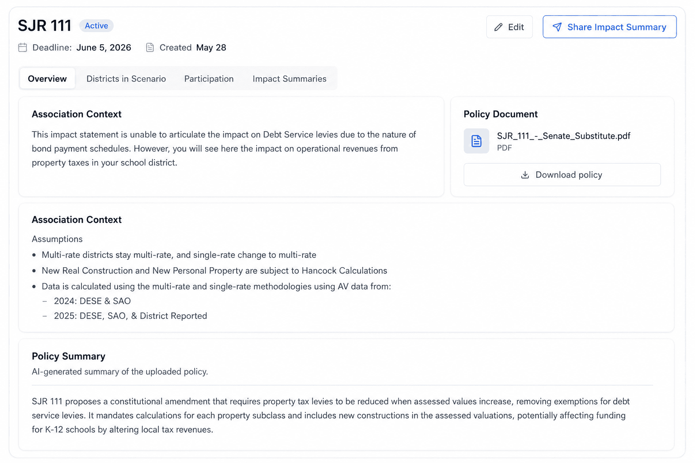
Task: Open the Overview tab
Action: (47, 79)
